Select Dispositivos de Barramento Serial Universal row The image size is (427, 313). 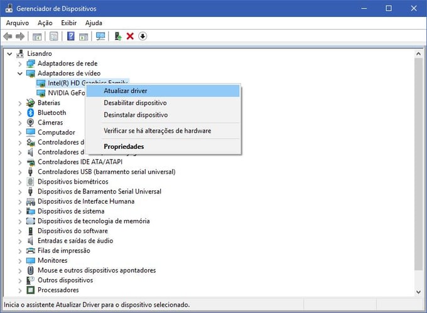(x=99, y=192)
